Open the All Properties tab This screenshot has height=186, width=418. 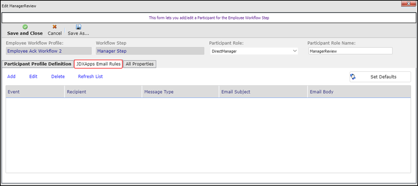tap(140, 64)
